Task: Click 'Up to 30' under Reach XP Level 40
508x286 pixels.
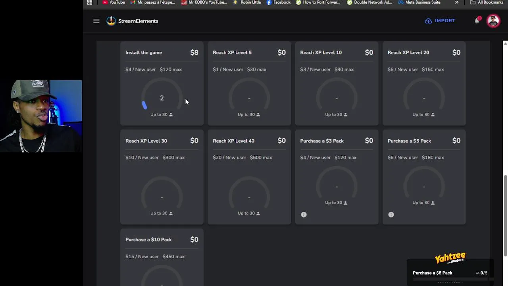Action: (x=249, y=213)
